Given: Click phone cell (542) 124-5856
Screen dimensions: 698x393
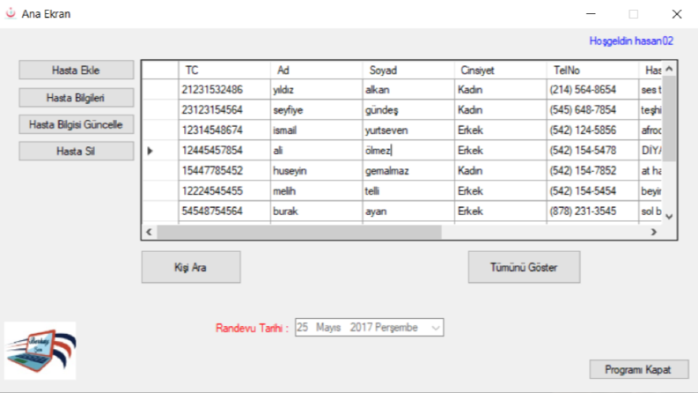Looking at the screenshot, I should point(592,130).
